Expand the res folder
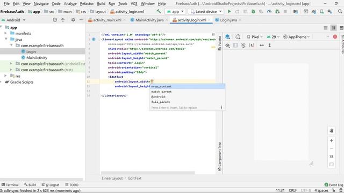The image size is (344, 193). 6,76
